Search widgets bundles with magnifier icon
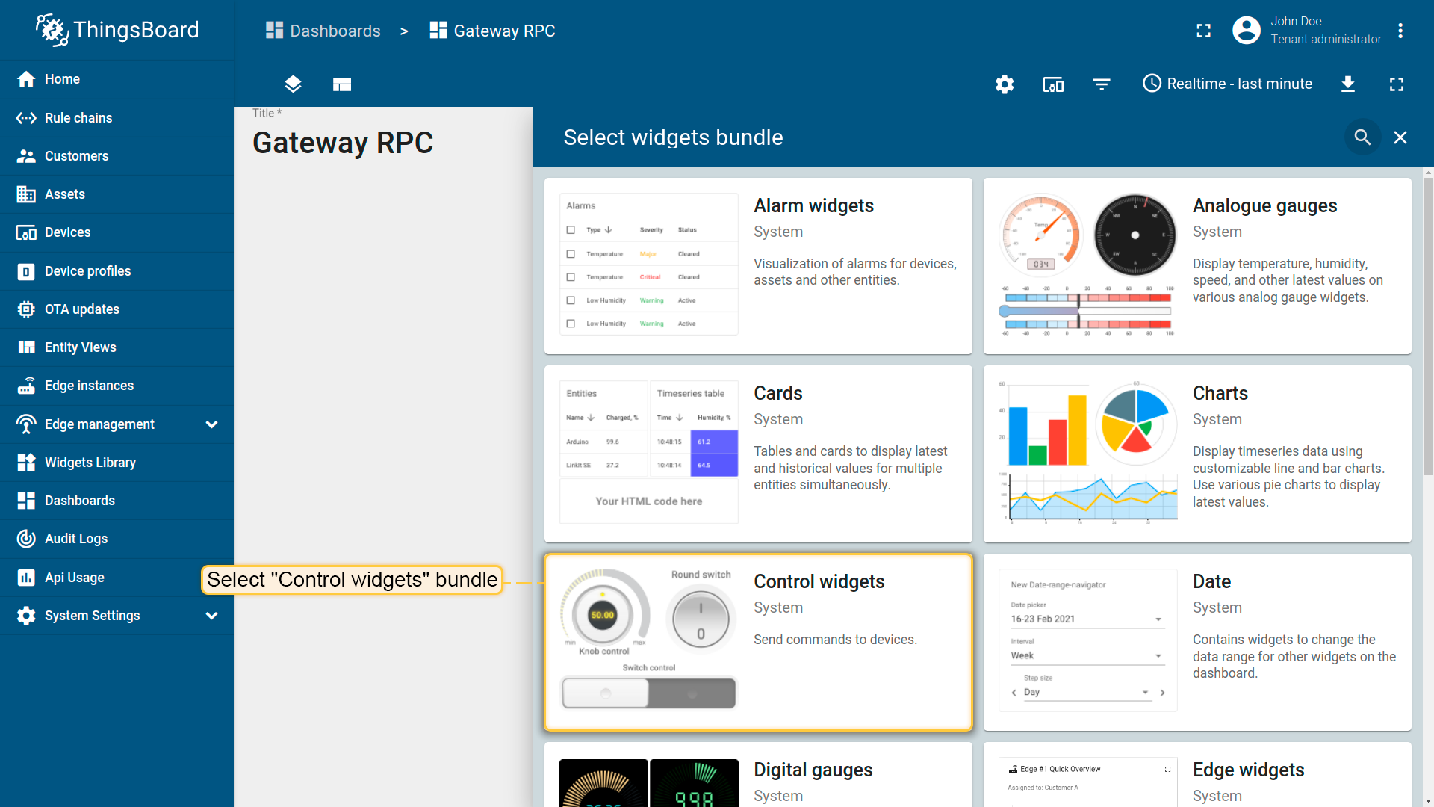 point(1362,137)
